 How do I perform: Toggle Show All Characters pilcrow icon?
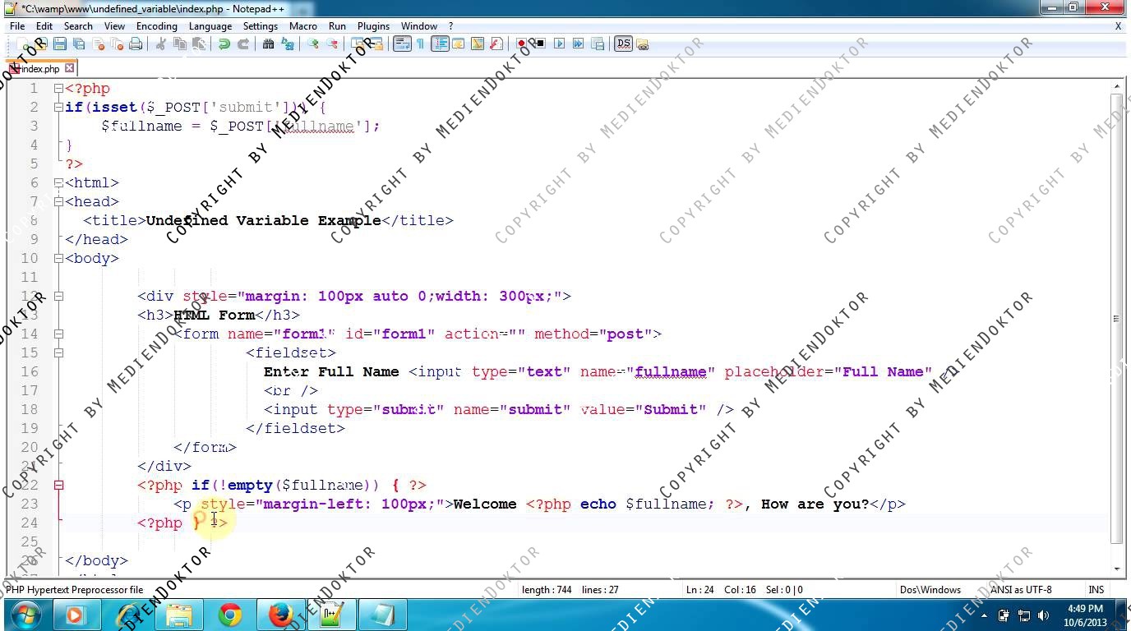[x=420, y=44]
